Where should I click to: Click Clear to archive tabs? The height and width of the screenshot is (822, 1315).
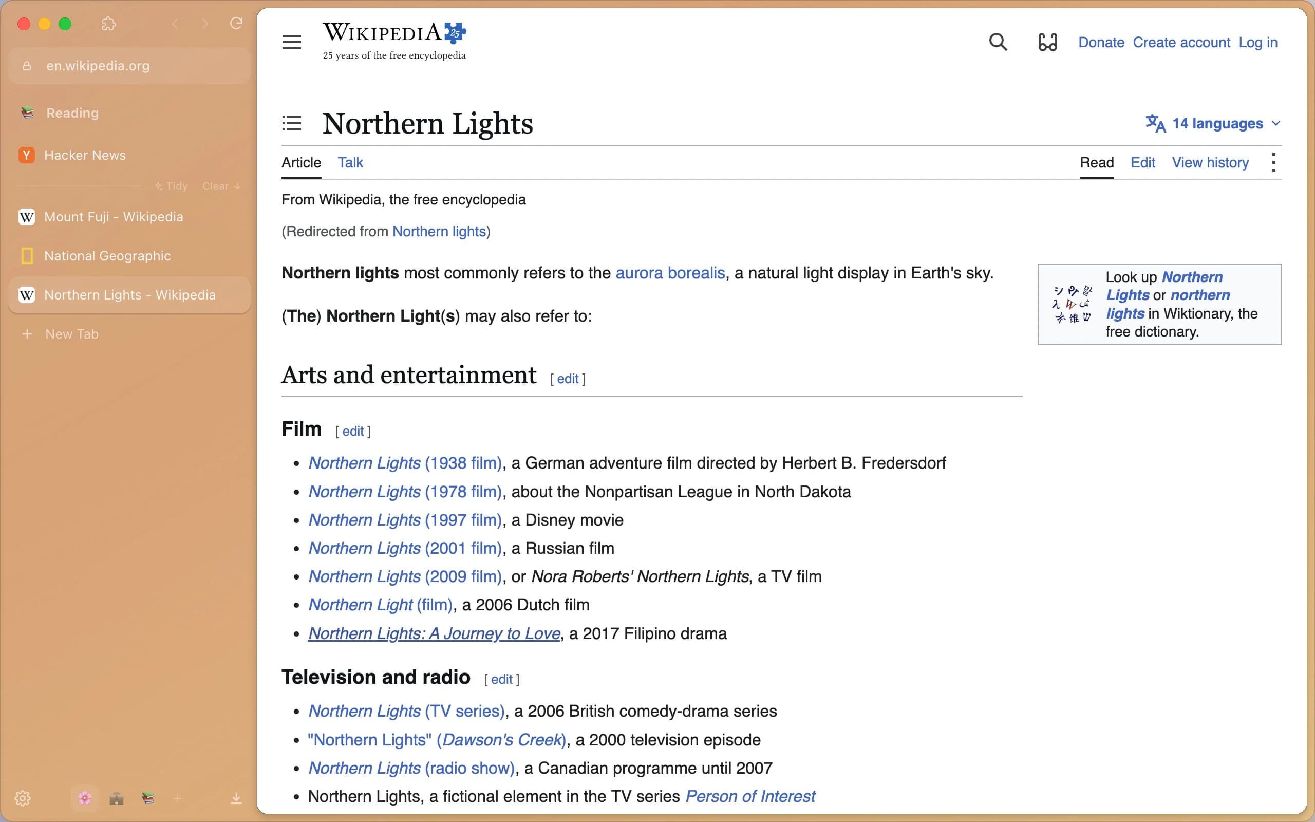(x=221, y=186)
